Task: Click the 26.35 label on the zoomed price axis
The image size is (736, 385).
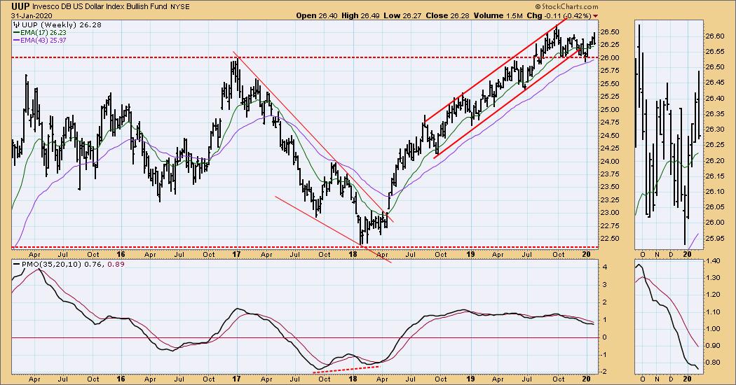Action: coord(716,113)
